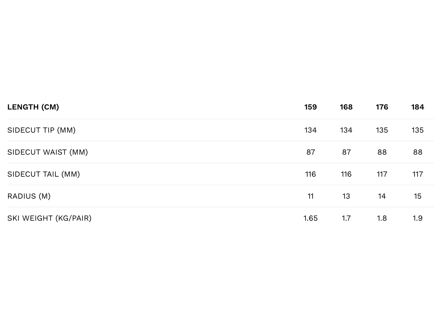The image size is (434, 326).
Task: Click waist value 88 under 184
Action: 418,152
